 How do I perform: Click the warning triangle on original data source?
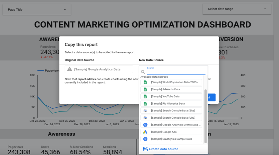coord(70,69)
